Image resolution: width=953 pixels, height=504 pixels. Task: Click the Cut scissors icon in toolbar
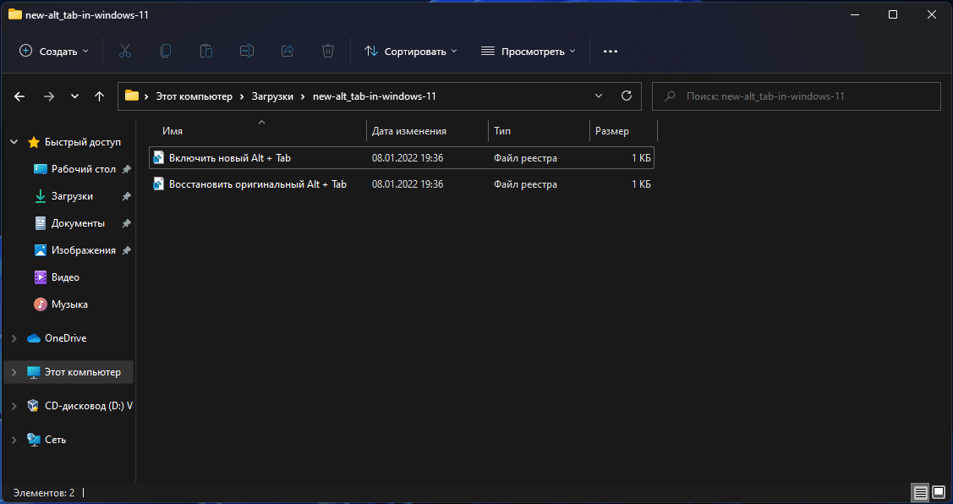125,51
